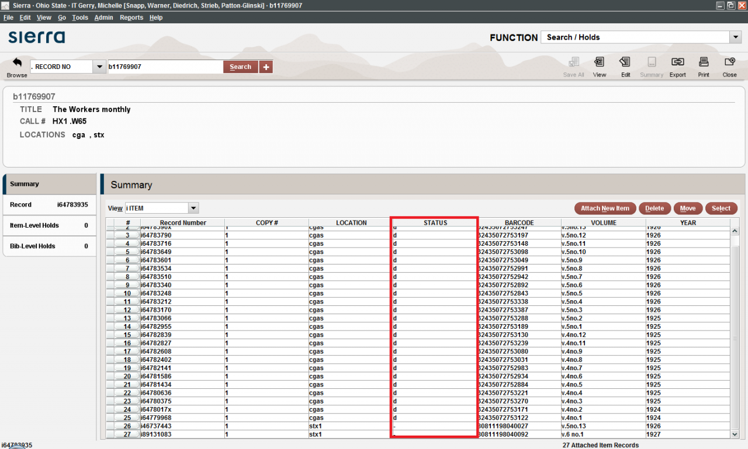The width and height of the screenshot is (748, 449).
Task: Click the Move button
Action: (x=688, y=208)
